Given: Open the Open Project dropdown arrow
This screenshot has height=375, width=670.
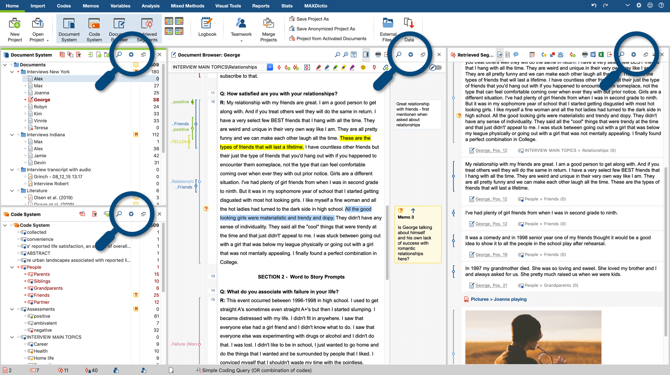Looking at the screenshot, I should pyautogui.click(x=48, y=40).
